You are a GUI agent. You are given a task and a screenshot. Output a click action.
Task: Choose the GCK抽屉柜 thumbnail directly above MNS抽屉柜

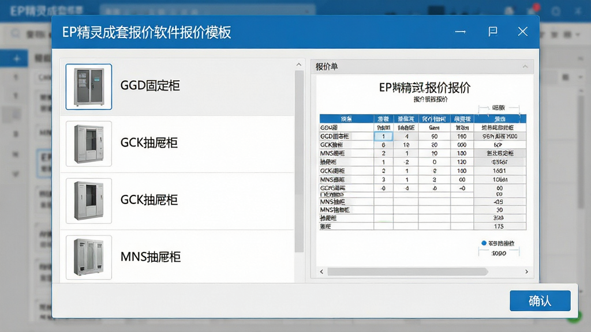click(88, 201)
